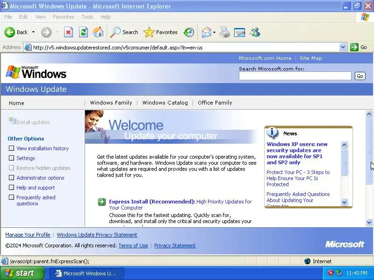Screen dimensions: 374x280
Task: Click the Microsoft Windows logo
Action: 36,72
